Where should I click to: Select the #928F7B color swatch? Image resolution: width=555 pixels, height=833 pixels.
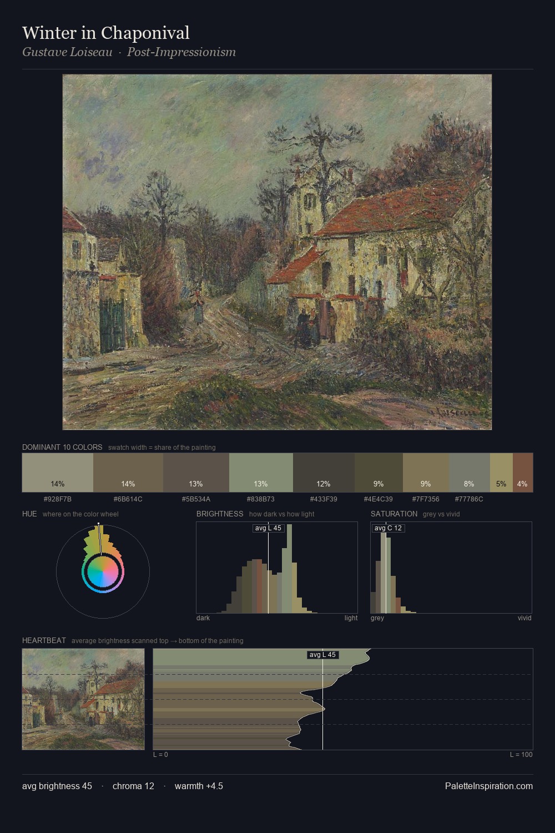[58, 473]
